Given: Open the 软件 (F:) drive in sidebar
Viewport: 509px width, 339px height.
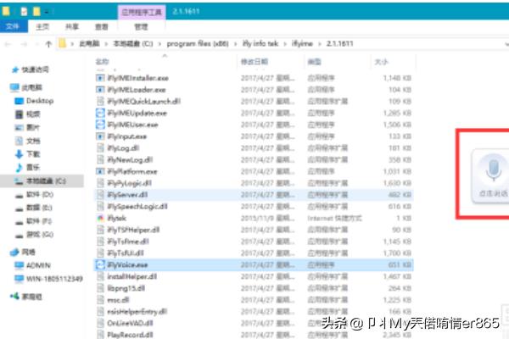Looking at the screenshot, I should [39, 221].
